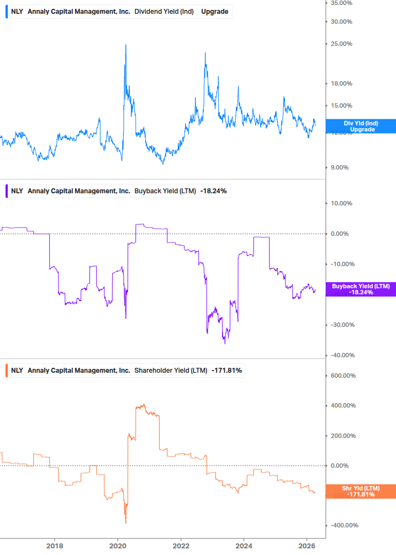Click the orange series indicator on the shareholder panel

(6, 371)
